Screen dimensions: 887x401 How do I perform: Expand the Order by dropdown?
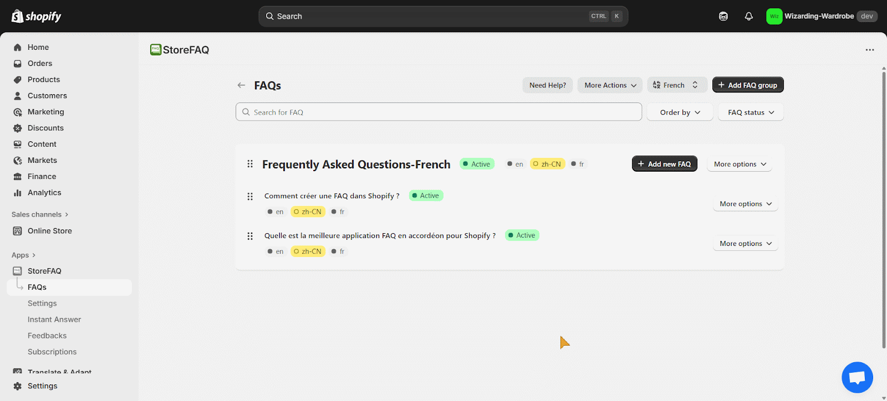click(x=679, y=112)
